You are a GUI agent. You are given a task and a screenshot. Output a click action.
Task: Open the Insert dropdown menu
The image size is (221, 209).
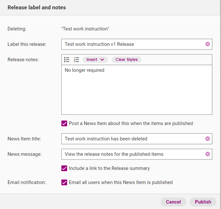pyautogui.click(x=95, y=59)
